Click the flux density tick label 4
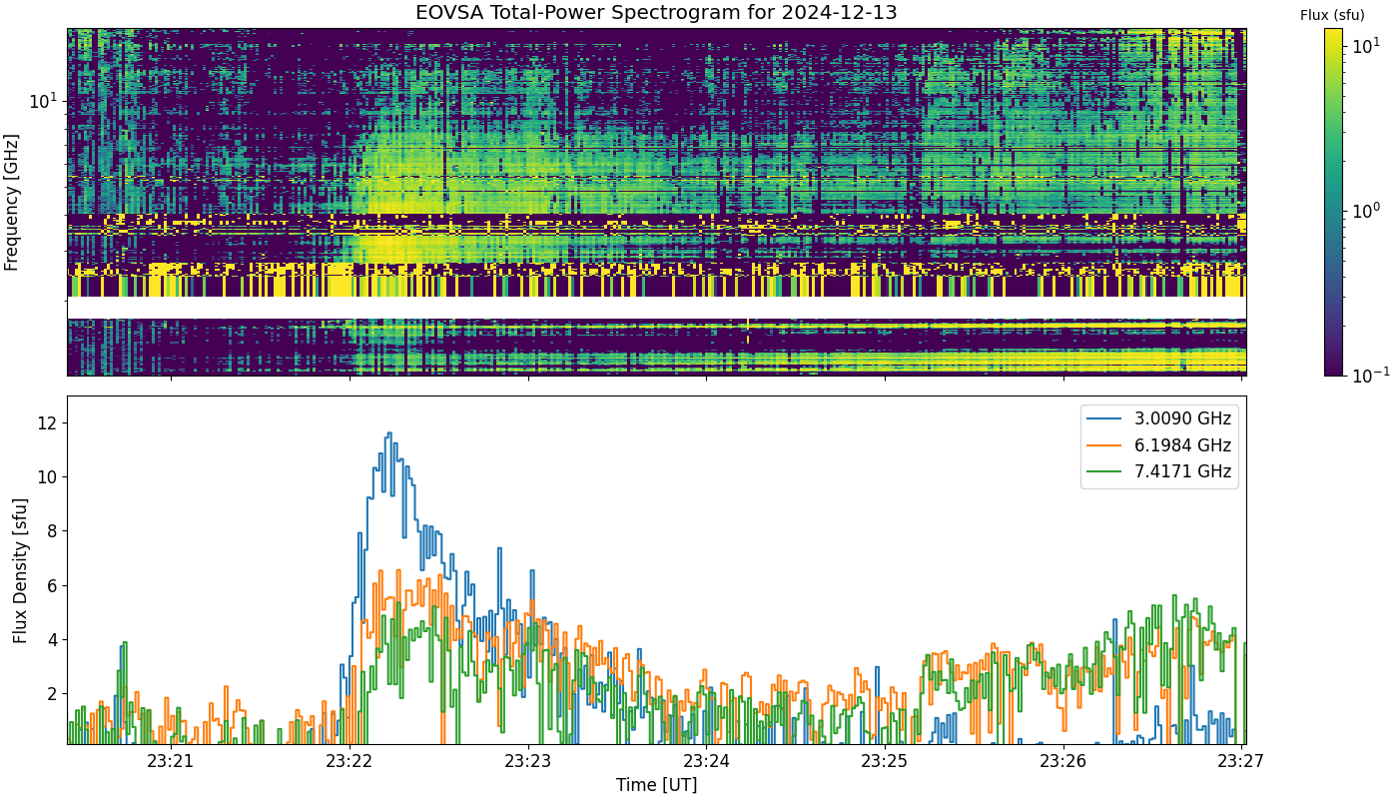This screenshot has width=1398, height=799. click(54, 639)
